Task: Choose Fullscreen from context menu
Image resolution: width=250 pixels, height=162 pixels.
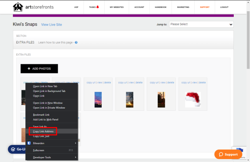Action: (51, 150)
